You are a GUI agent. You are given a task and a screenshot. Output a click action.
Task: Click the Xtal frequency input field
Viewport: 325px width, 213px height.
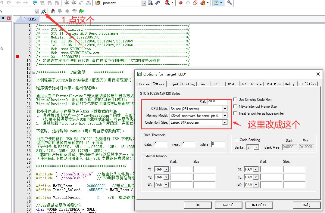217,101
